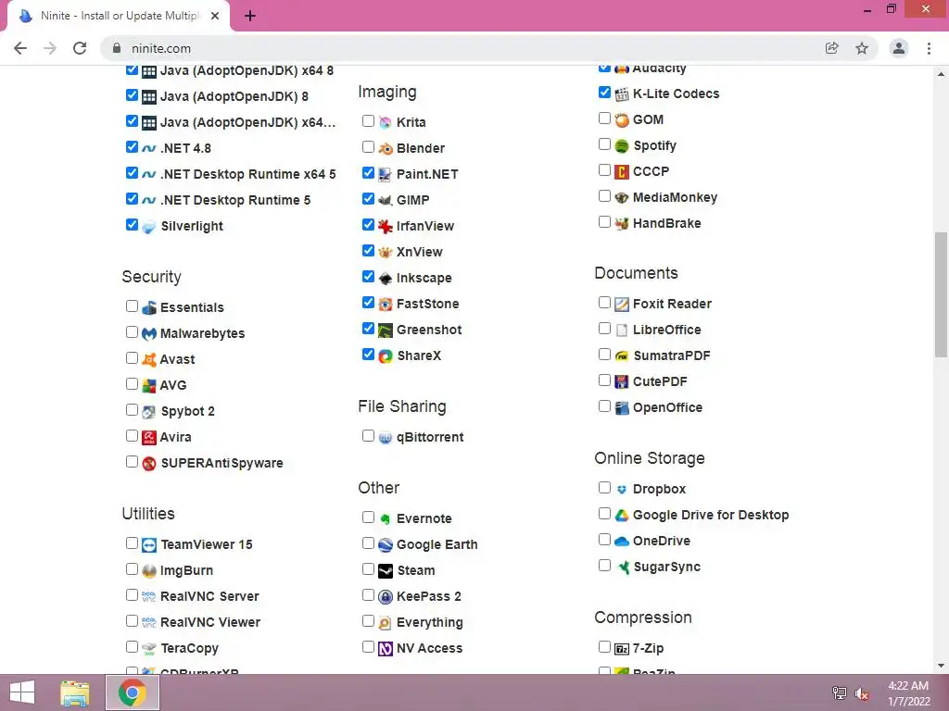Click the HandBrake icon
Screen dimensions: 949x711
tap(622, 224)
